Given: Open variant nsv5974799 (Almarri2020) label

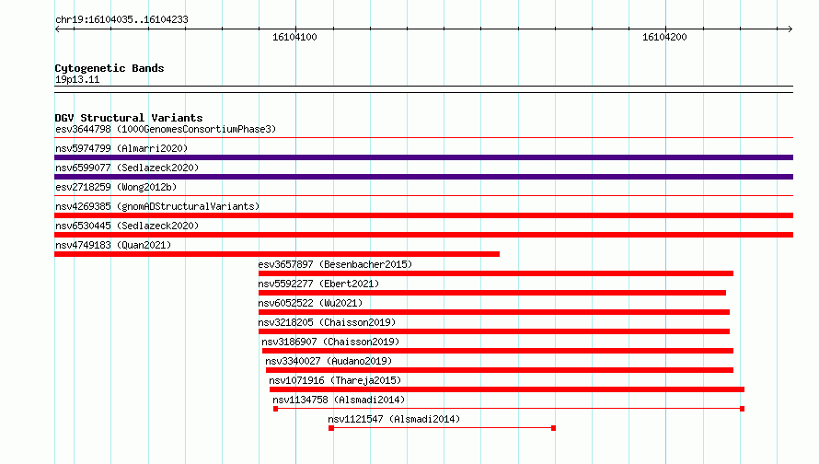Looking at the screenshot, I should 121,148.
